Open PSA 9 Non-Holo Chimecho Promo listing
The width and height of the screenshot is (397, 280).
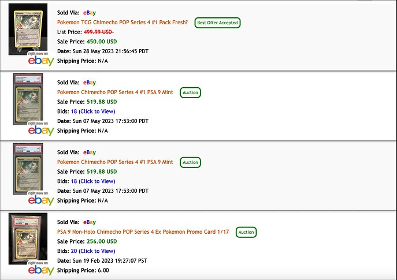pos(143,232)
